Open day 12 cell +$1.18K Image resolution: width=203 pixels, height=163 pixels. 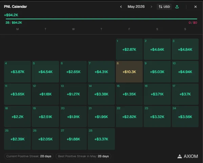tap(45, 94)
